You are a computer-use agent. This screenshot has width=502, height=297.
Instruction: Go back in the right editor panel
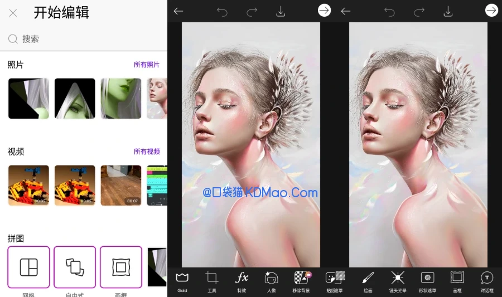[346, 11]
